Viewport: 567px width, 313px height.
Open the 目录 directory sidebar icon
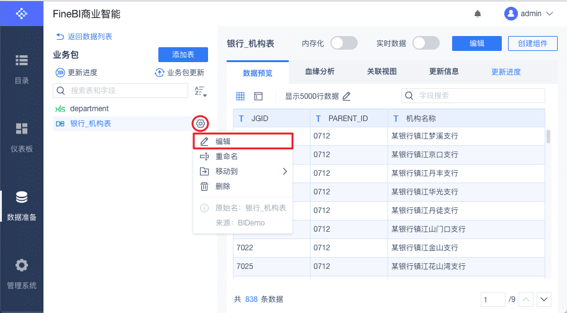click(22, 67)
